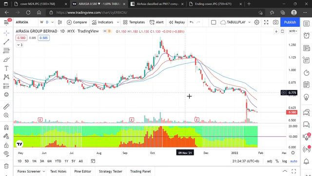Image resolution: width=312 pixels, height=176 pixels.
Task: Set range to 1D
Action: coord(19,161)
